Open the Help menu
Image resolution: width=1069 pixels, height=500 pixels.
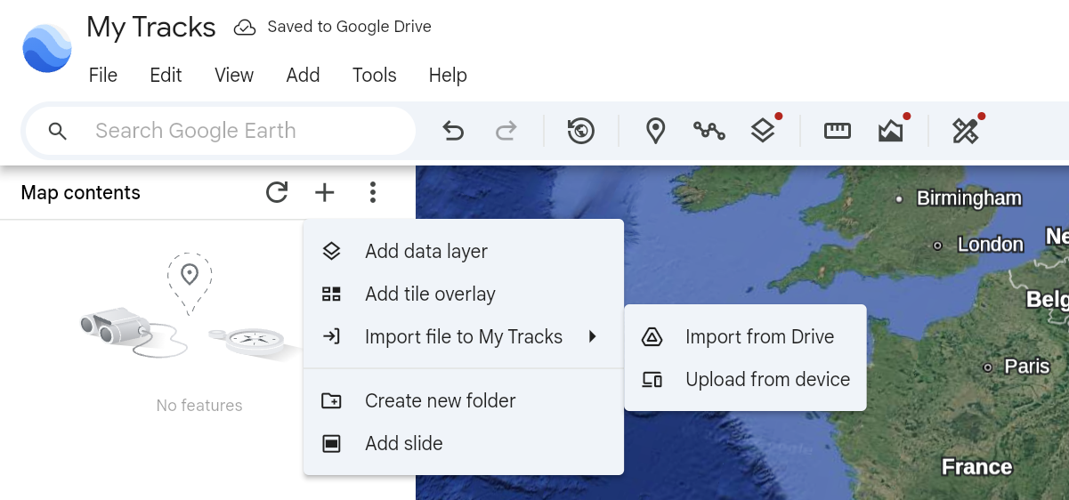[x=448, y=76]
